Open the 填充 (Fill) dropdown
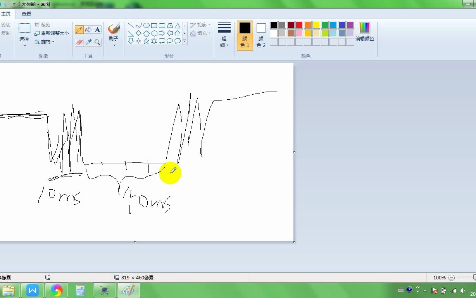Screen dimensions: 476x298 tap(200, 33)
